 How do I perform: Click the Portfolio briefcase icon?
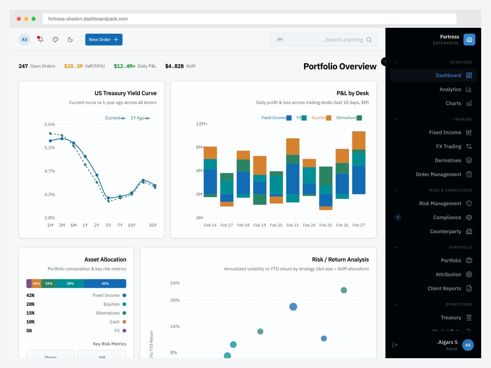pos(469,260)
